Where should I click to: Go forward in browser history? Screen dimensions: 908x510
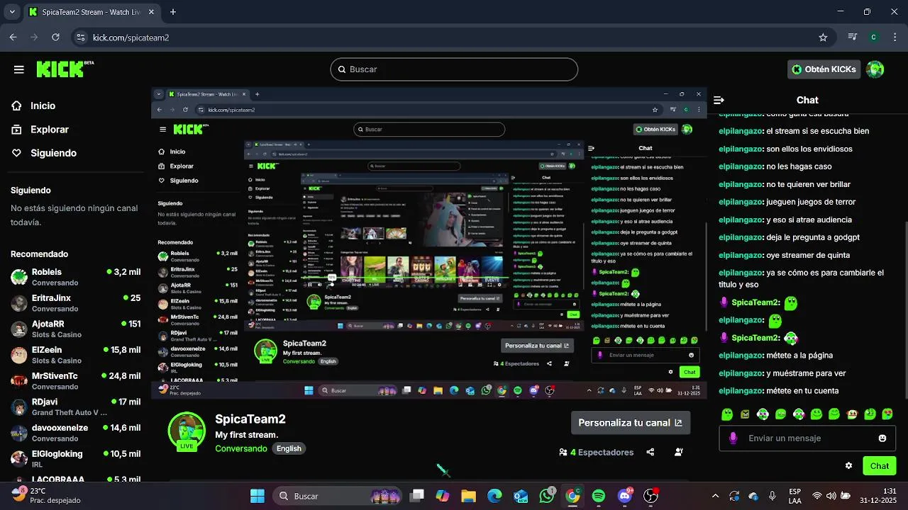pyautogui.click(x=34, y=38)
